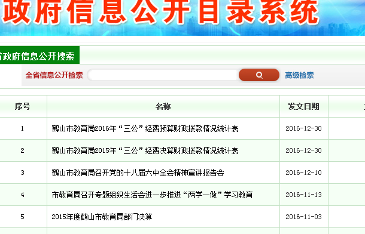Select date 2016-11-13 in row 4
The width and height of the screenshot is (365, 234).
303,195
